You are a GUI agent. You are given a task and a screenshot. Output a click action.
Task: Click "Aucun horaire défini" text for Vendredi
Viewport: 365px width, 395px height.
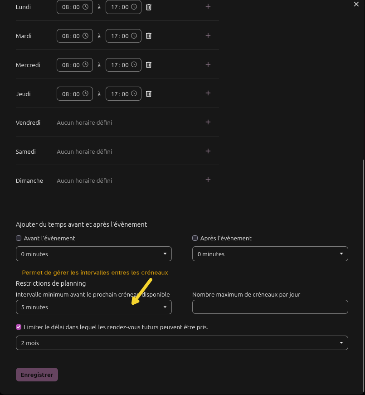pyautogui.click(x=84, y=123)
